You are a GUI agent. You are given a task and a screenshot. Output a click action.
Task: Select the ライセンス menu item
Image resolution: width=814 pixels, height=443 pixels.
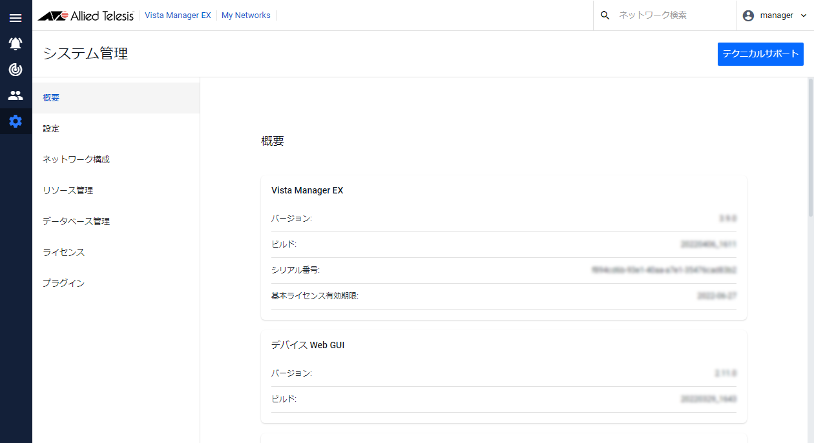pos(62,252)
